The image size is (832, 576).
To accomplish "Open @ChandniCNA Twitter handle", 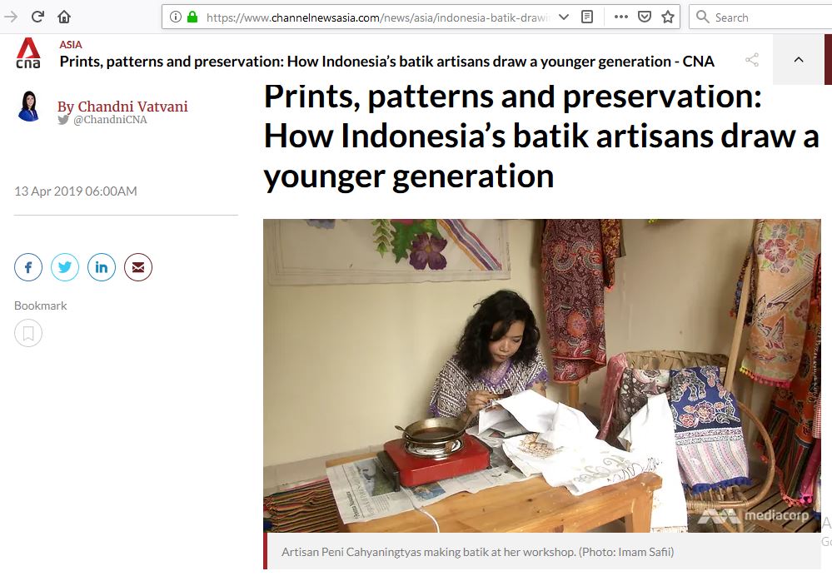I will pos(110,120).
